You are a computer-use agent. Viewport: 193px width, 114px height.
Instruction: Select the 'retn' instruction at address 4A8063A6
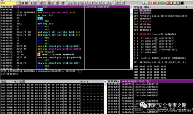pyautogui.click(x=40, y=10)
